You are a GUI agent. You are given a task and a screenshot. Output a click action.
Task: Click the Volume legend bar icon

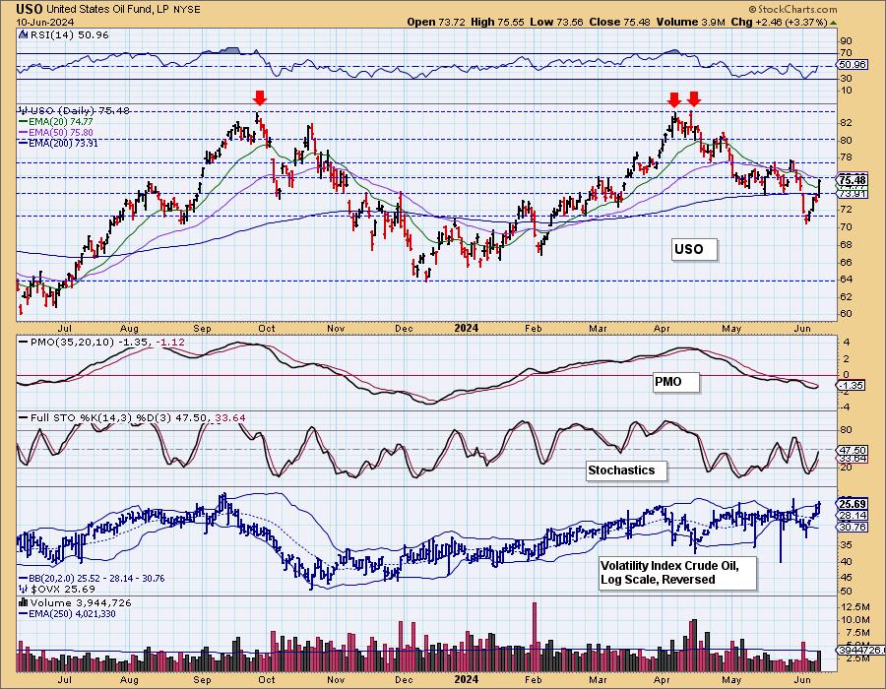pyautogui.click(x=24, y=602)
